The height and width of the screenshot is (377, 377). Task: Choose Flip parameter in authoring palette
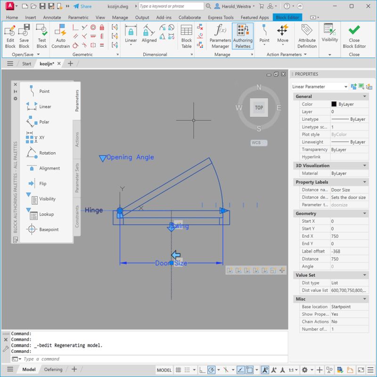click(37, 183)
